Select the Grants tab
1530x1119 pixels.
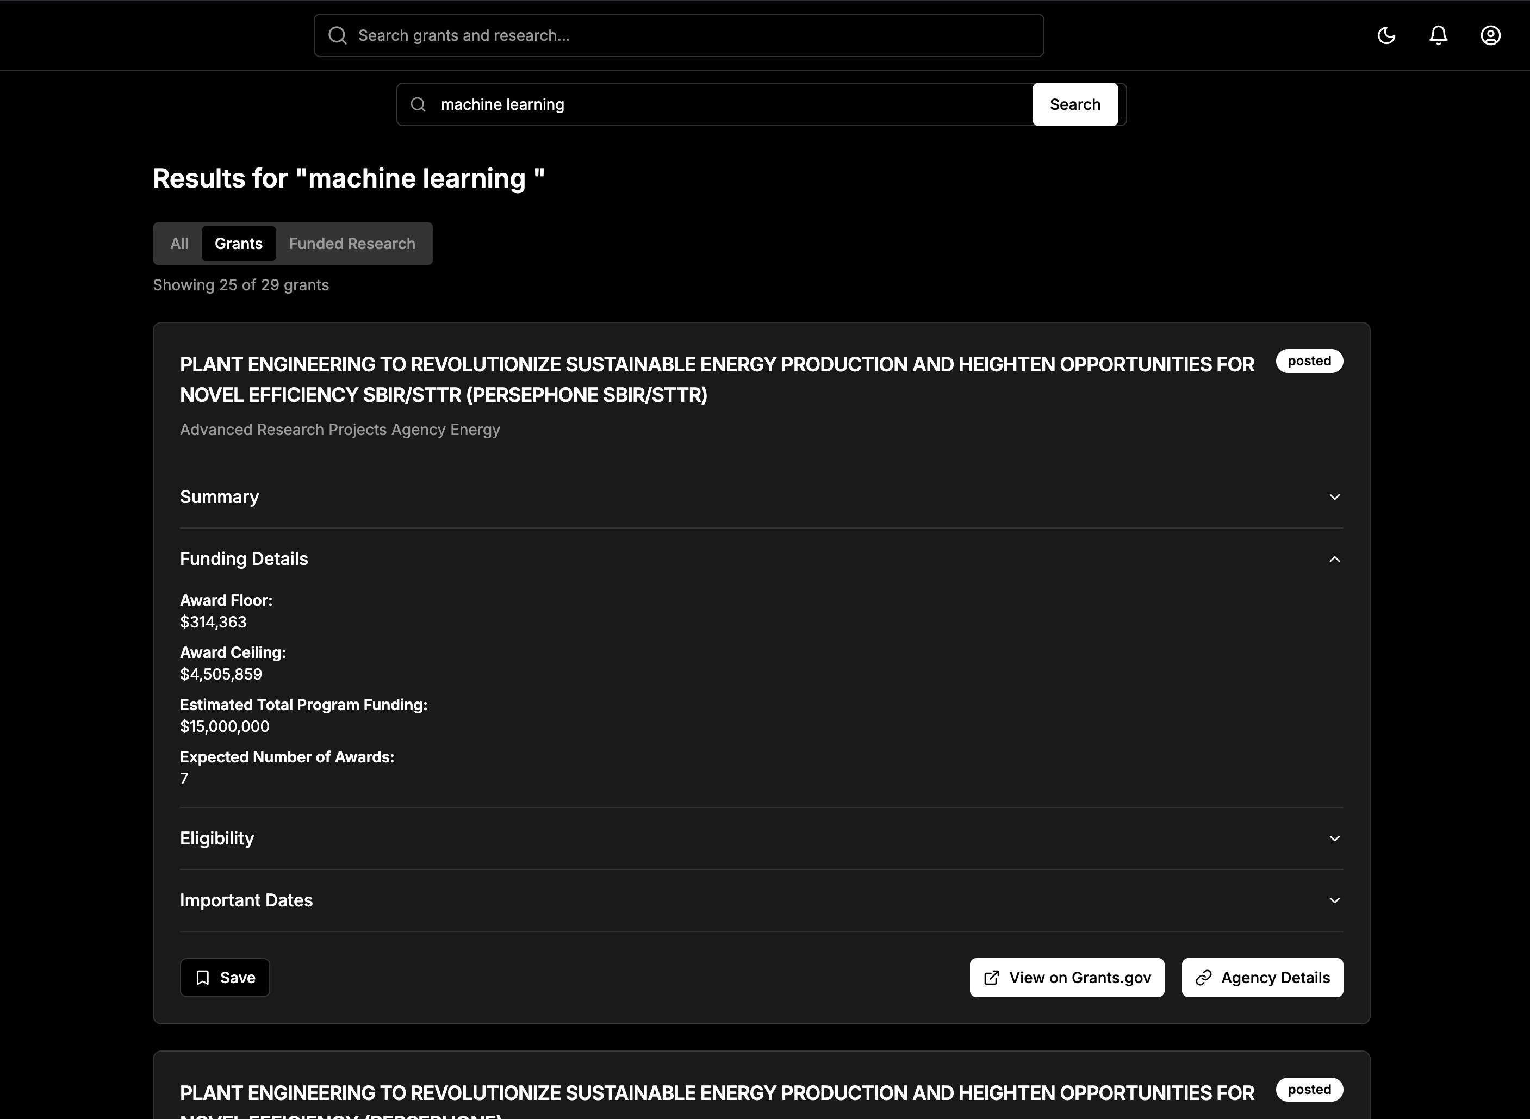(x=238, y=244)
